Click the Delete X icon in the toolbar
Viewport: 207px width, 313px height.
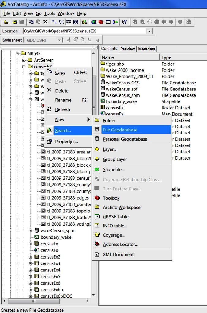tap(45, 22)
